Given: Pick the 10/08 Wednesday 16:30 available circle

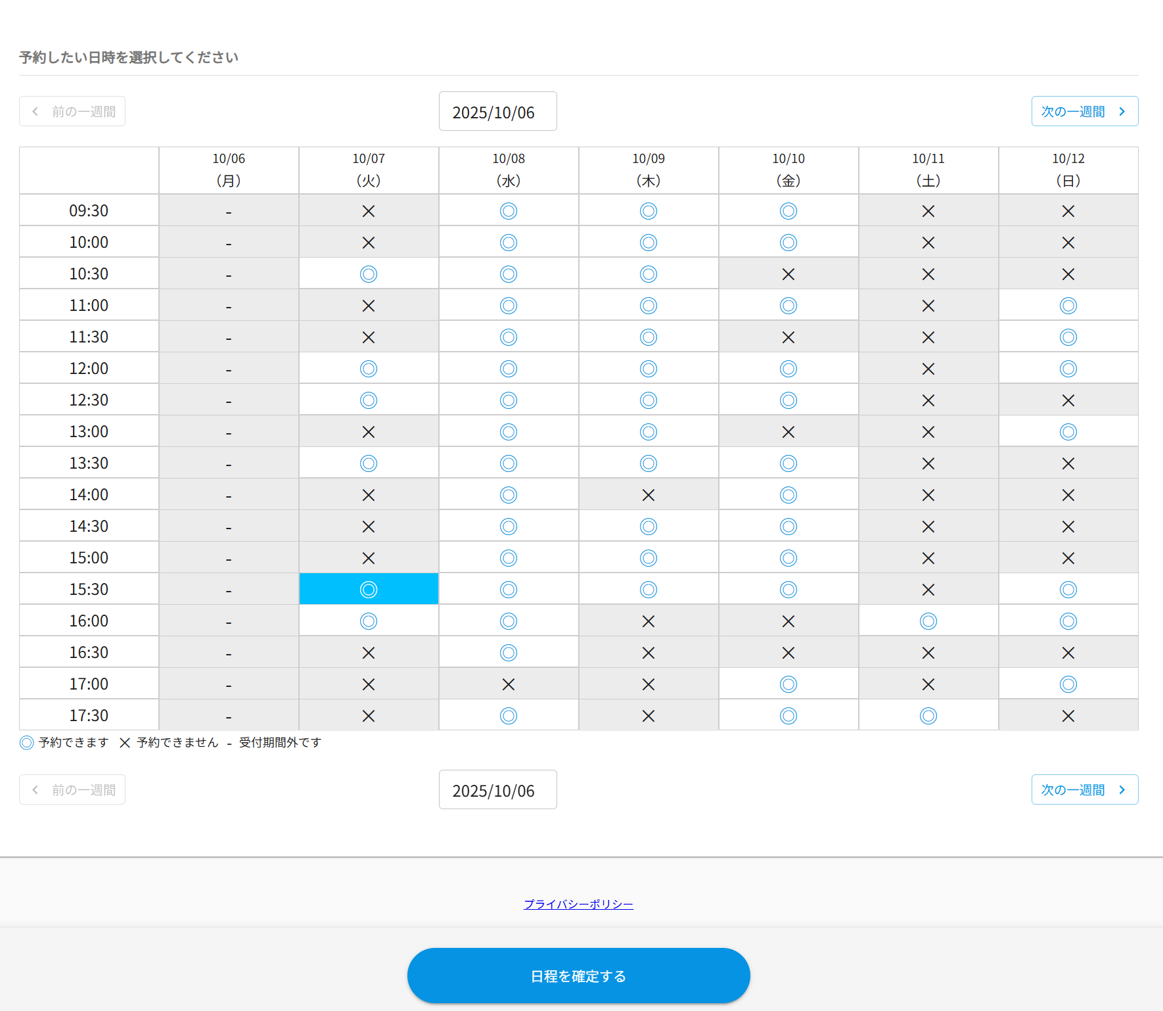Looking at the screenshot, I should [509, 653].
